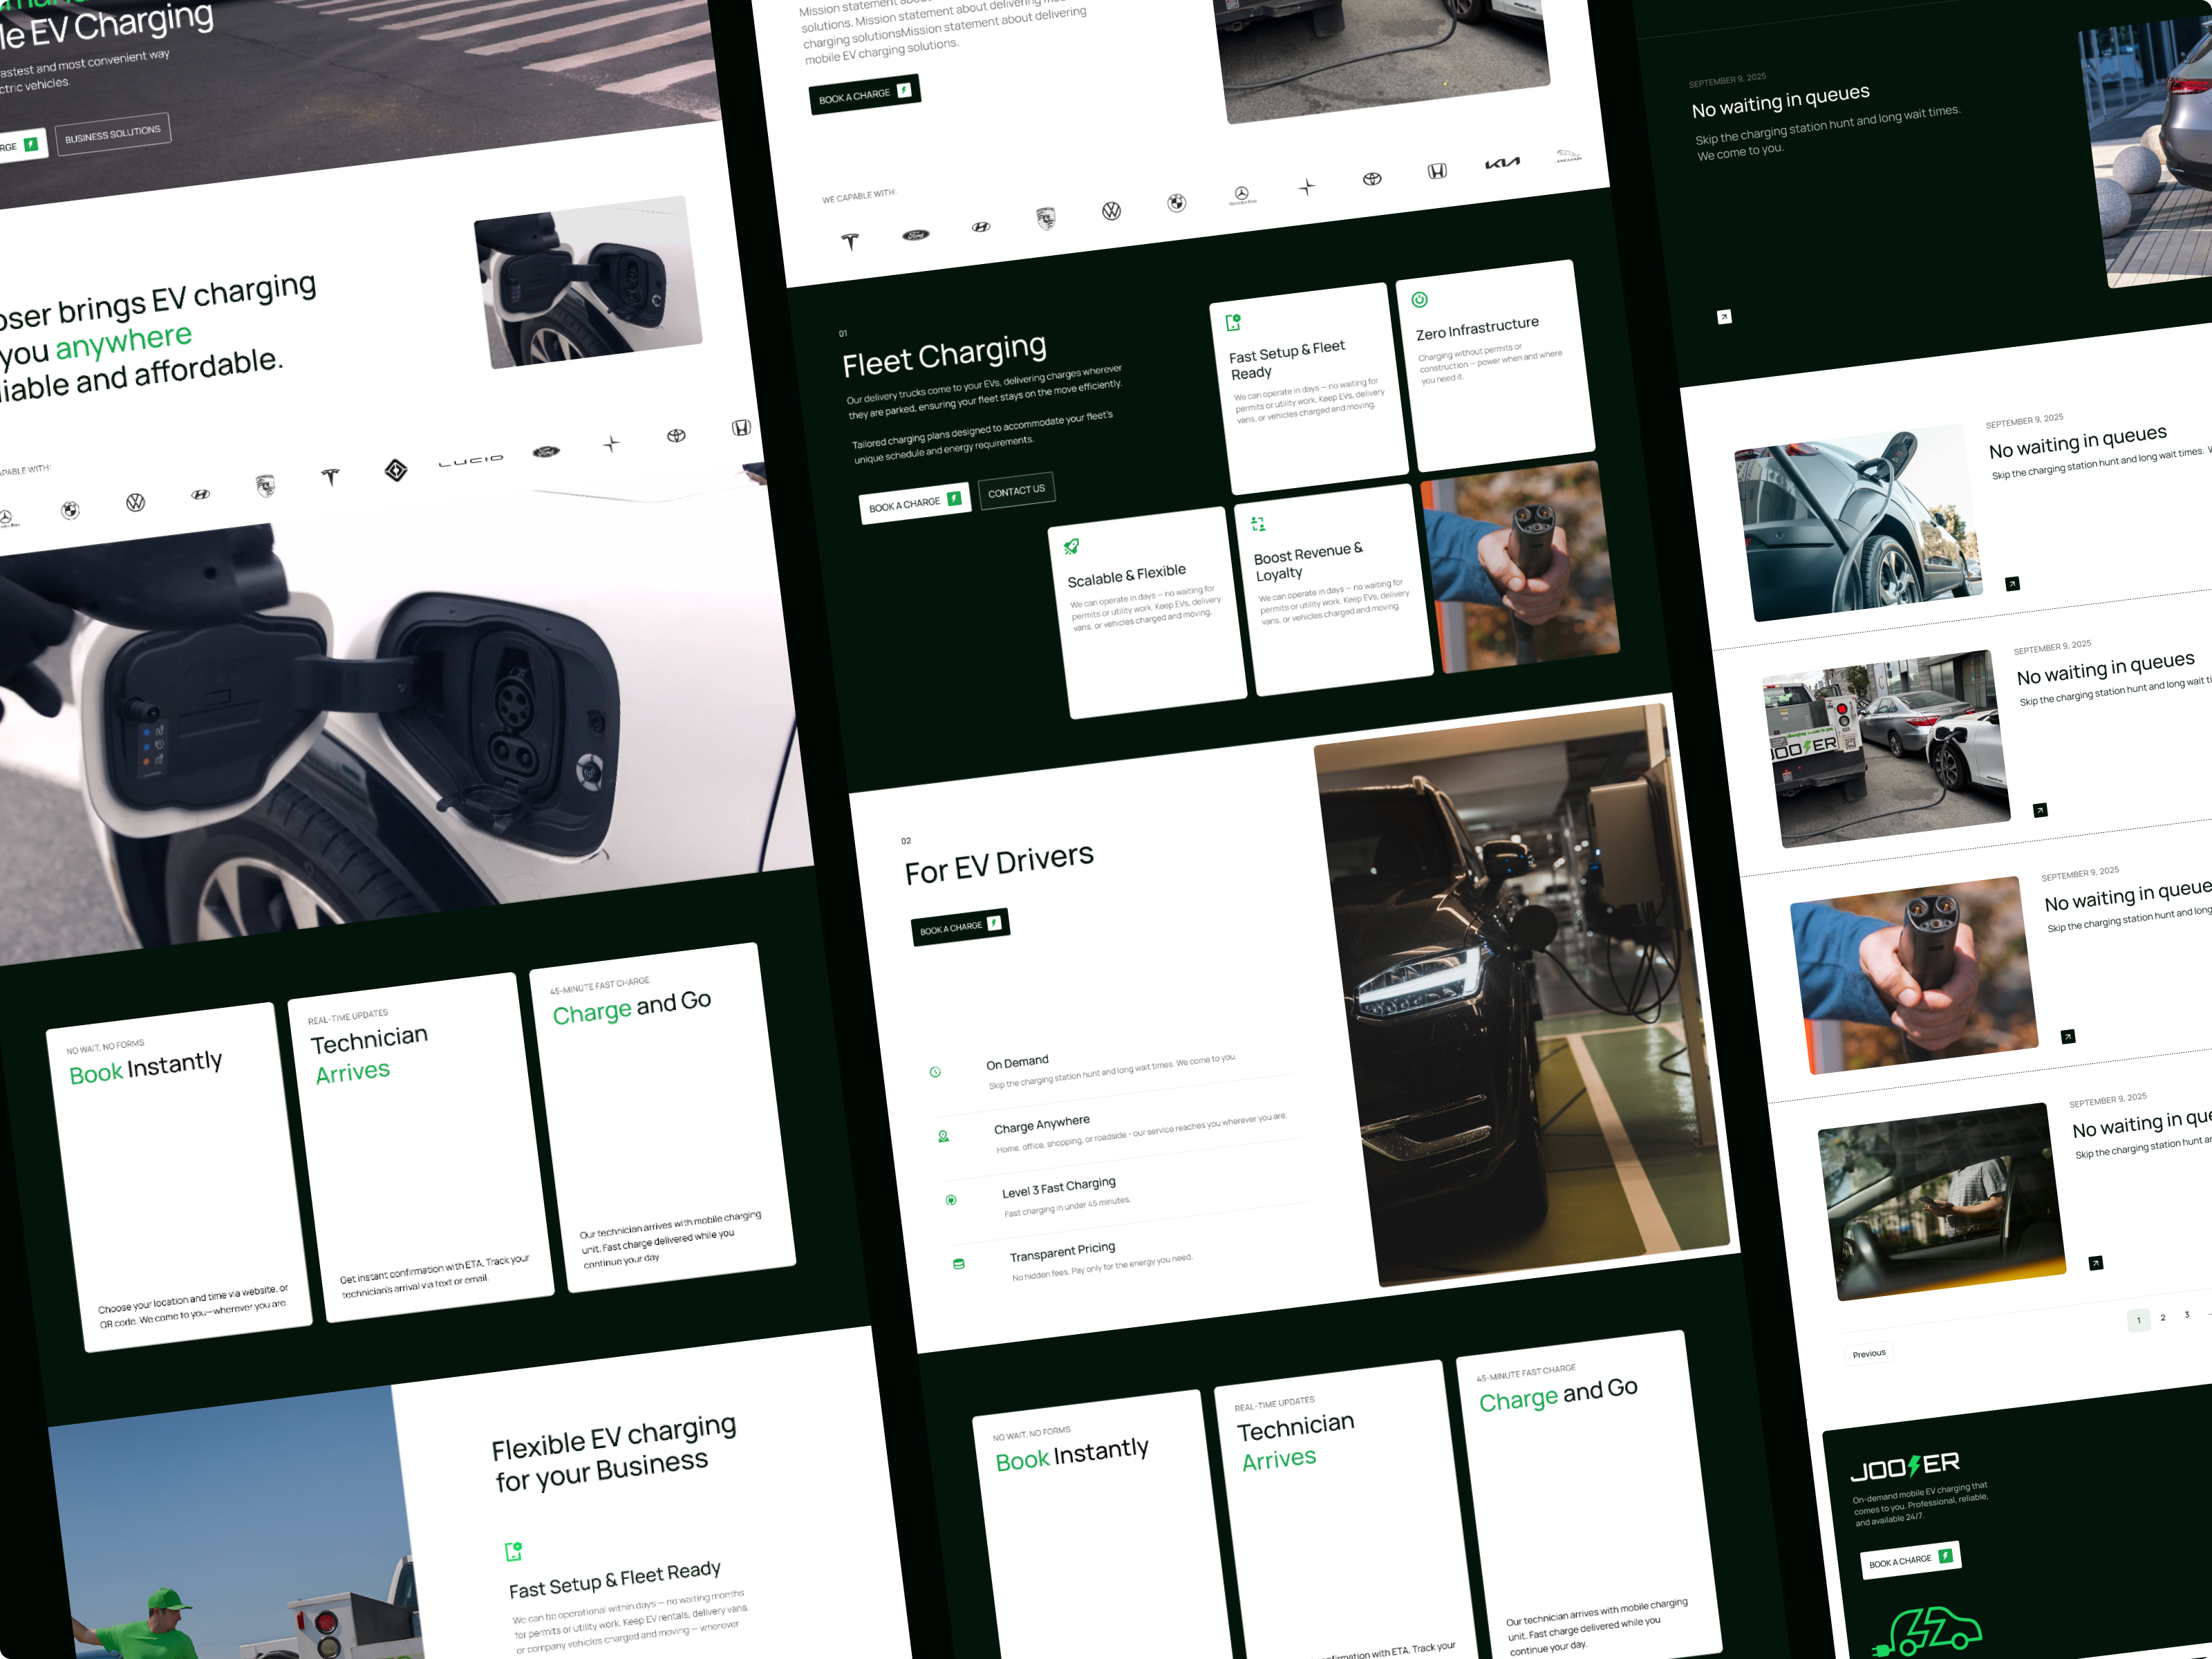Click the Technician Arrives card on the left homepage
Viewport: 2212px width, 1659px height.
[x=420, y=1147]
